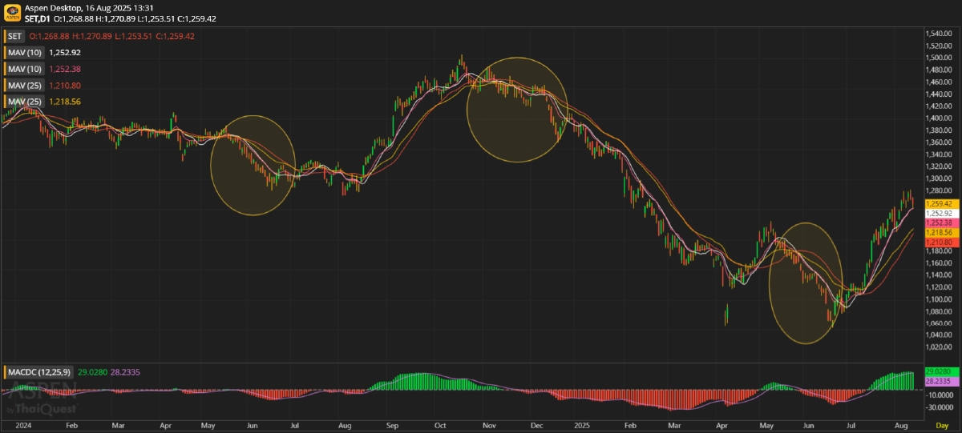
Task: Click the MAV (10) label showing 1,252.92
Action: [x=24, y=52]
